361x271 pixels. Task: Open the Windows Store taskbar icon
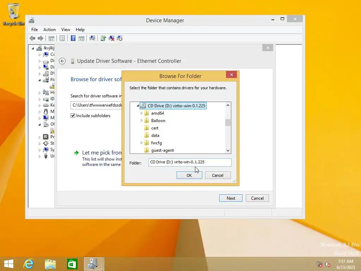(x=72, y=264)
